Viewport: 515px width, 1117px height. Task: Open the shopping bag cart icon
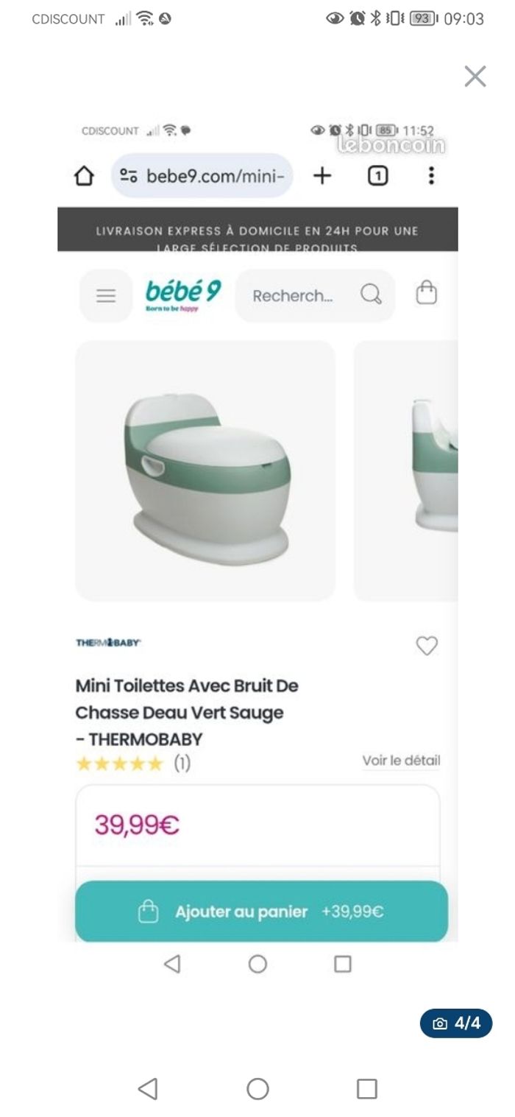(427, 295)
